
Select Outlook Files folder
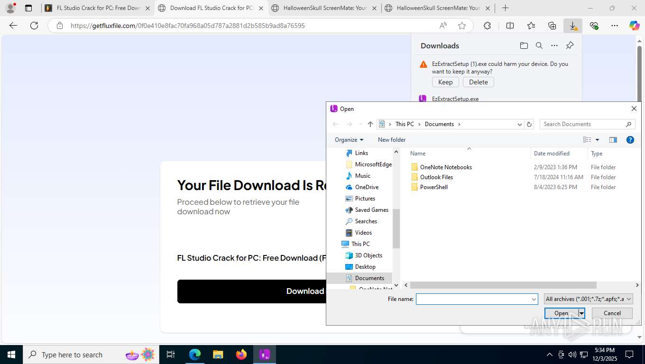(x=436, y=177)
